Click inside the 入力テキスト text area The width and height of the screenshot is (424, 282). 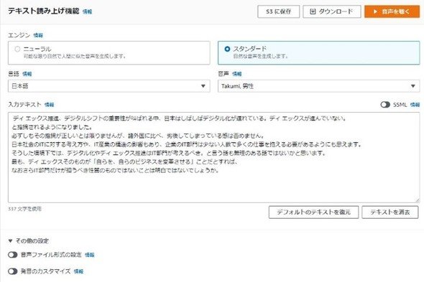pos(214,157)
